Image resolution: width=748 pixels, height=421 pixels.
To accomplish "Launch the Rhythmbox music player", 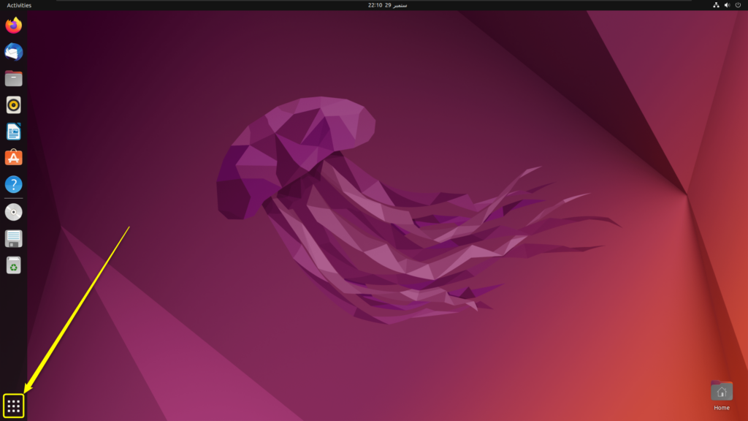I will (13, 105).
